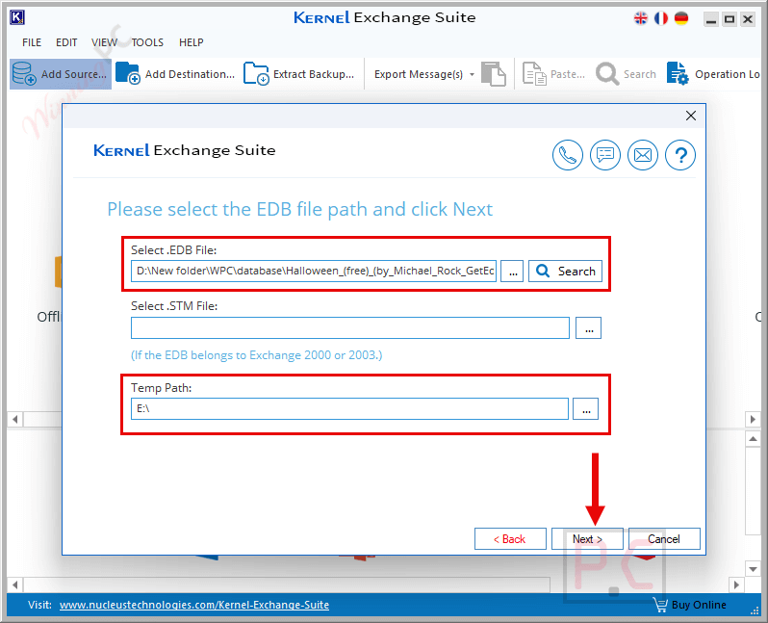This screenshot has height=623, width=768.
Task: Open the EDIT menu
Action: 66,42
